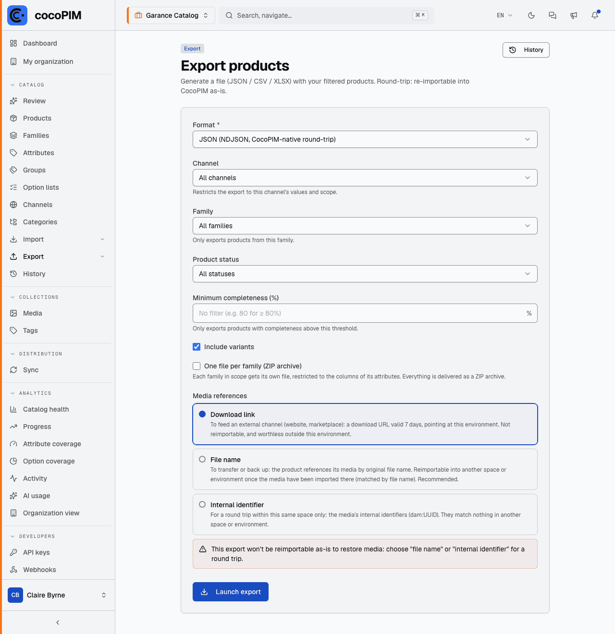Open the EN language selector
Image resolution: width=615 pixels, height=634 pixels.
pyautogui.click(x=504, y=15)
